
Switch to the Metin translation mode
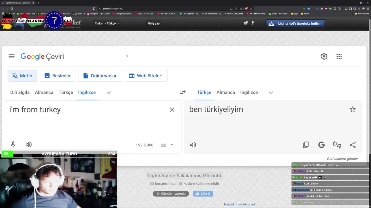coord(22,76)
